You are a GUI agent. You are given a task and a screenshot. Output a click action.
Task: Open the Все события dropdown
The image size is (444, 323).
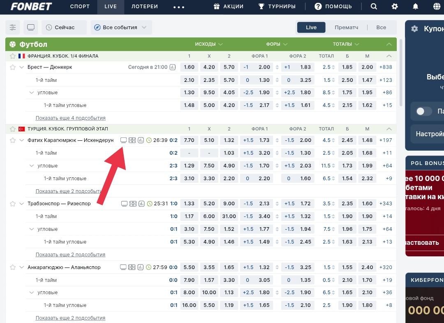coord(121,28)
